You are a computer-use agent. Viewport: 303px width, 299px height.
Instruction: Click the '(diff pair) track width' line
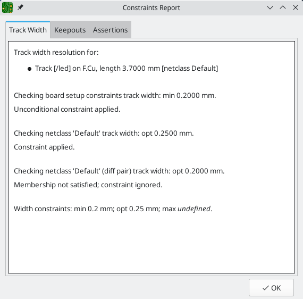click(x=119, y=171)
